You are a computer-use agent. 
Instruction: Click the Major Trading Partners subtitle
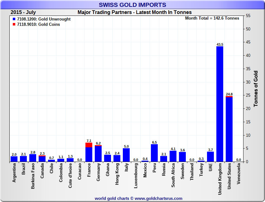coord(135,12)
